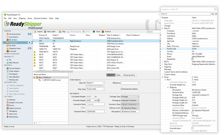Open Labels & Forms settings
The image size is (224, 135).
pyautogui.click(x=15, y=108)
